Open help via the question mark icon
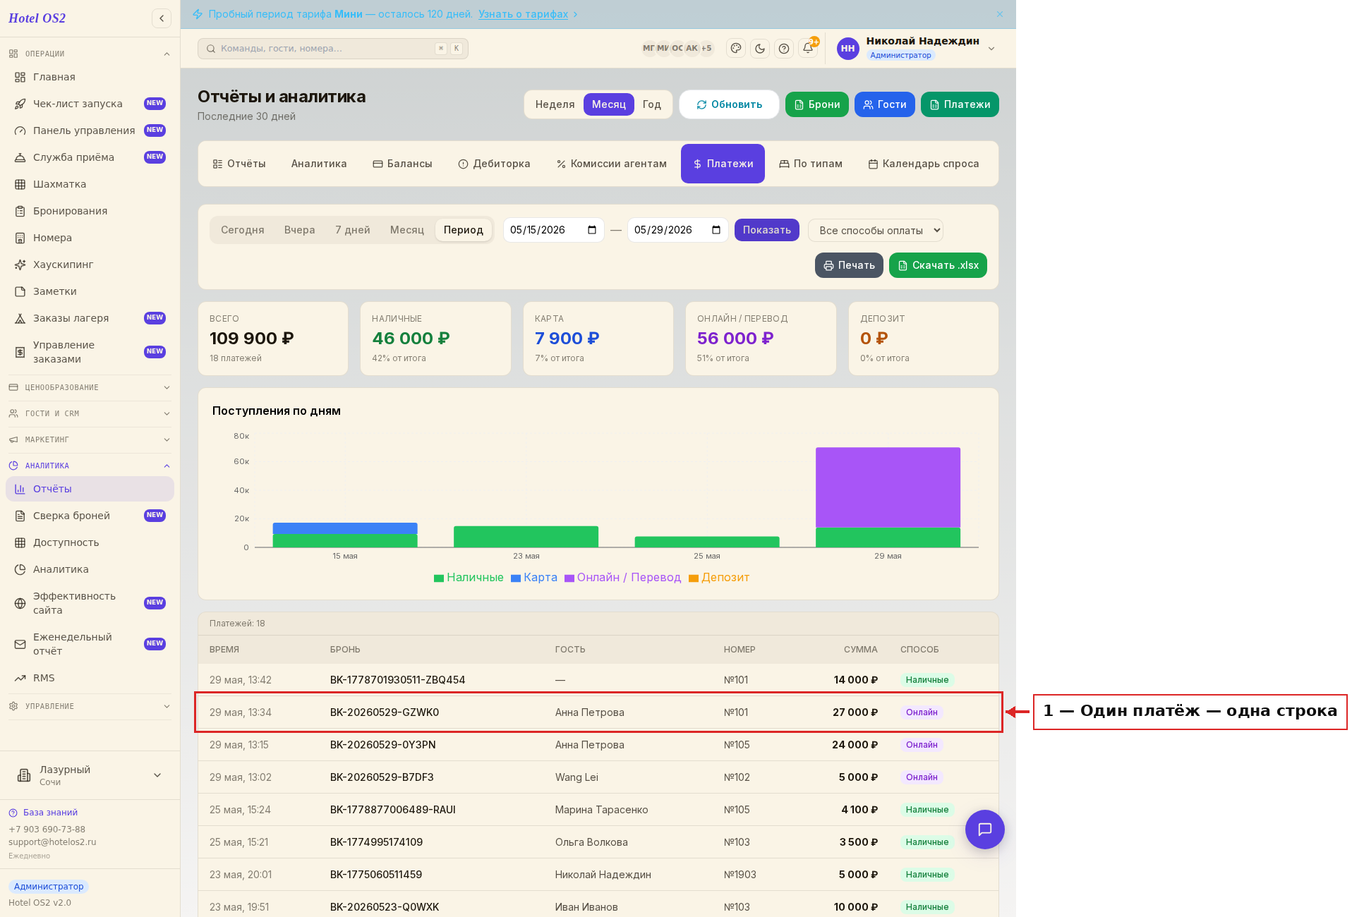Screen dimensions: 1364x917 coord(784,49)
